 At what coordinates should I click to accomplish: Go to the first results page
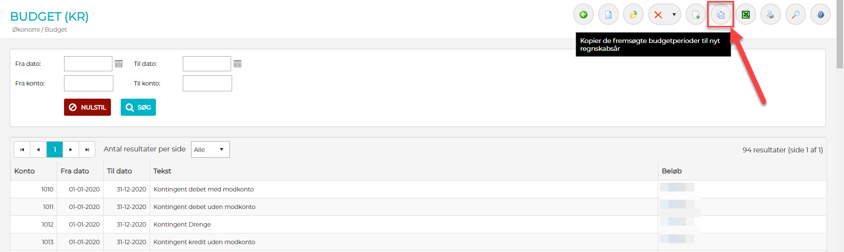(22, 149)
